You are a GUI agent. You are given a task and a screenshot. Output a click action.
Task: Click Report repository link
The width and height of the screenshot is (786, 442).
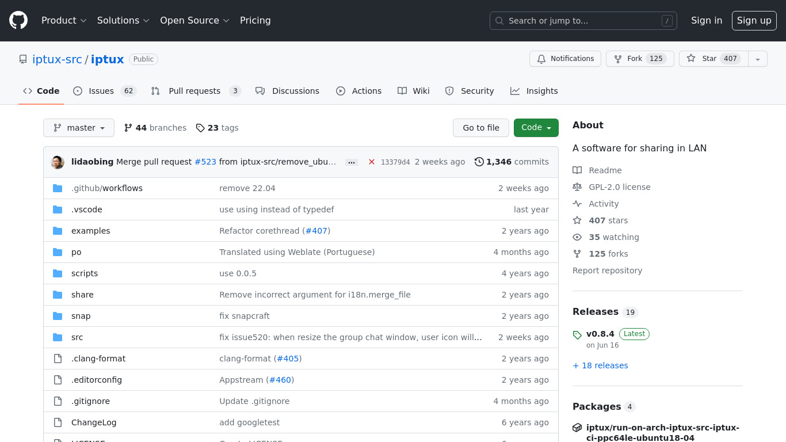click(607, 270)
